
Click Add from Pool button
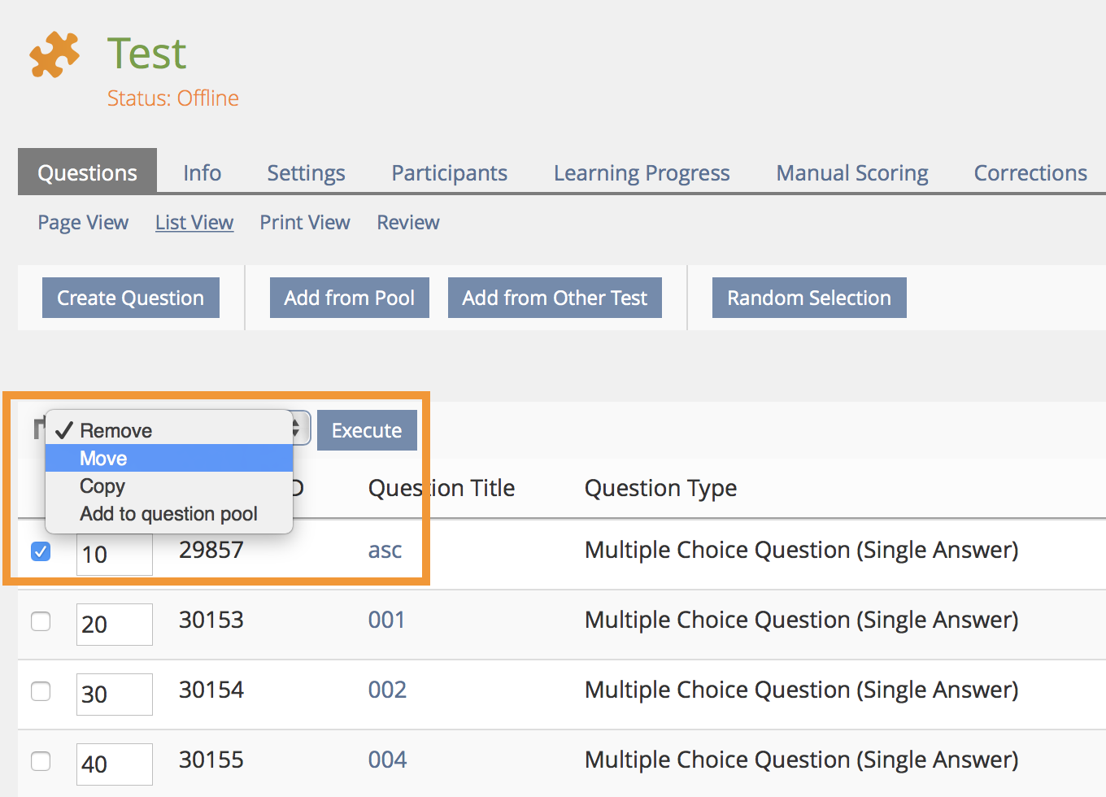349,298
